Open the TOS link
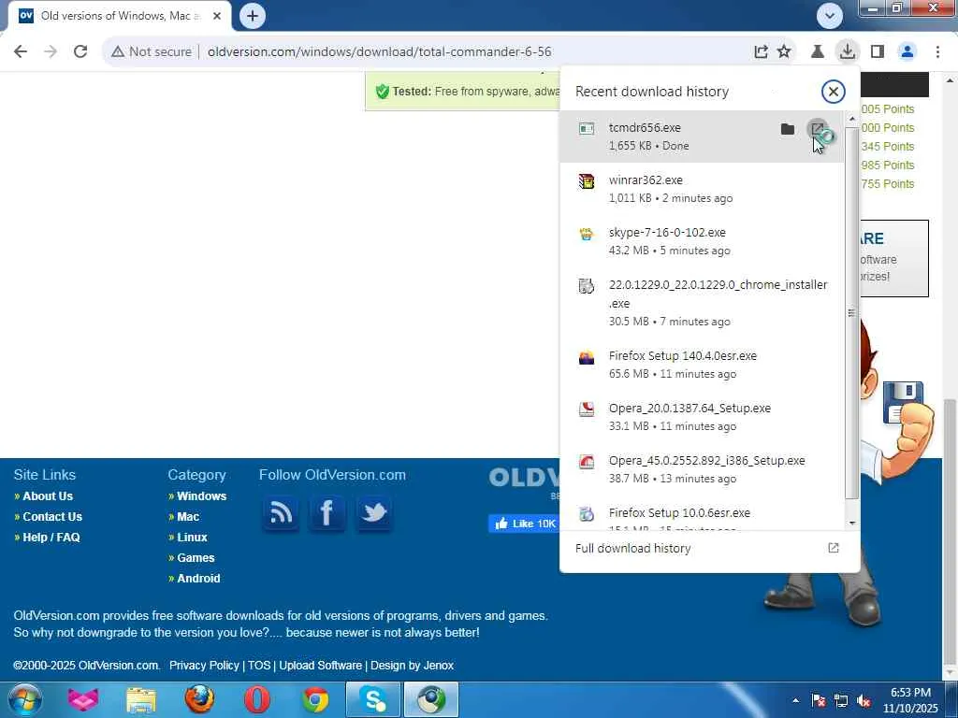This screenshot has width=958, height=718. [259, 666]
